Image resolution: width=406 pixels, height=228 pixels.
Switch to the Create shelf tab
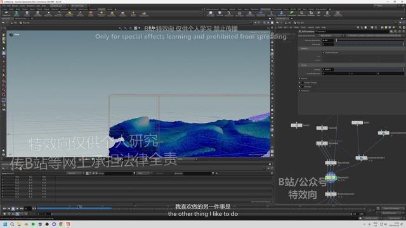click(x=4, y=9)
